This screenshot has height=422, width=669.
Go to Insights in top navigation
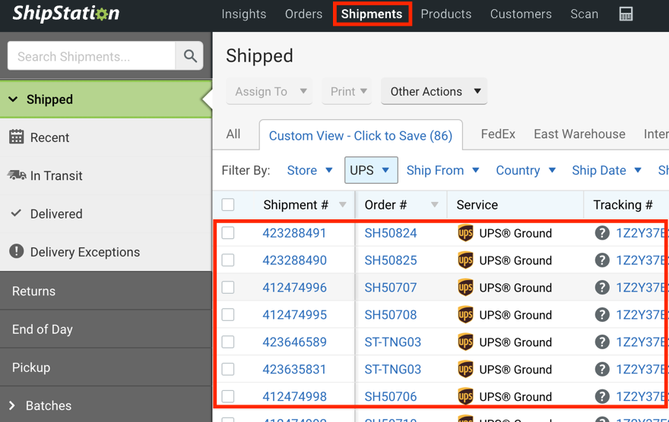[243, 14]
